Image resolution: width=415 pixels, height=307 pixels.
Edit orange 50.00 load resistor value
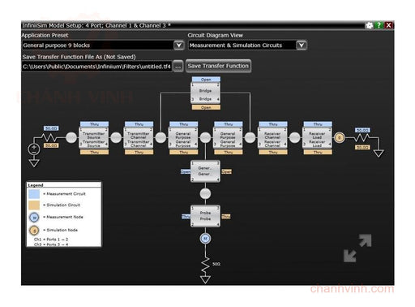point(362,148)
